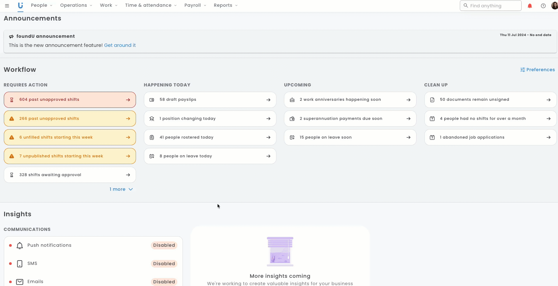Expand the People dropdown menu
558x286 pixels.
pyautogui.click(x=42, y=6)
